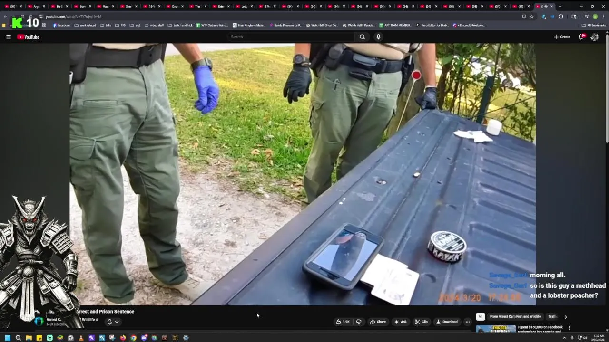Viewport: 609px width, 342px height.
Task: Click the browser address bar URL
Action: click(x=73, y=17)
